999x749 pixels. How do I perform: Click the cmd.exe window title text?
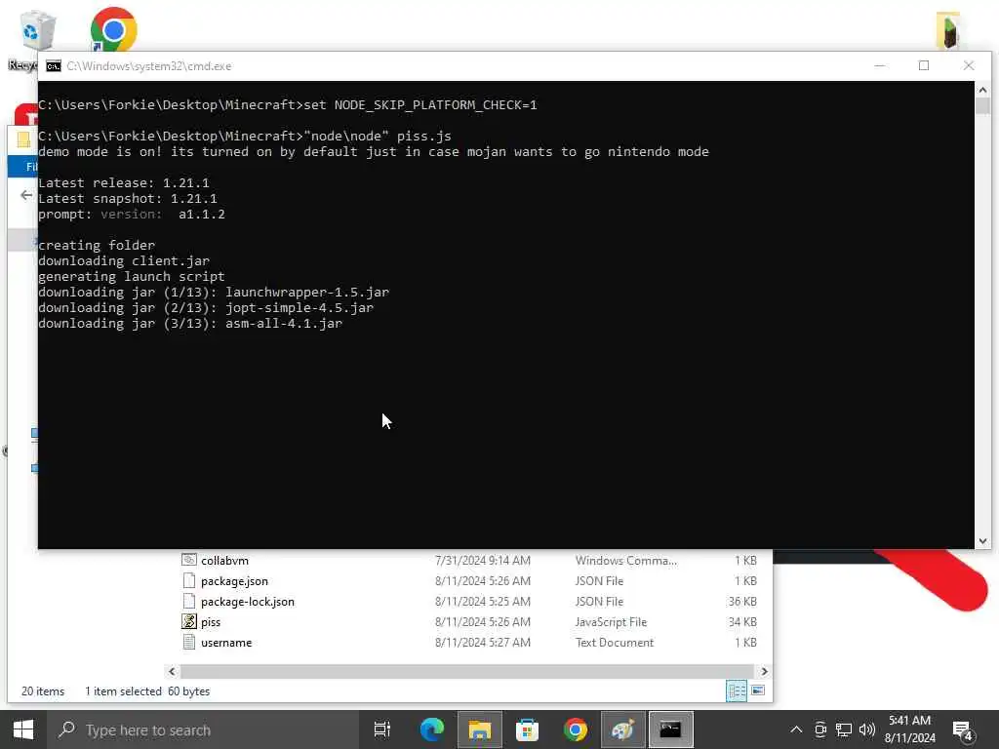149,66
